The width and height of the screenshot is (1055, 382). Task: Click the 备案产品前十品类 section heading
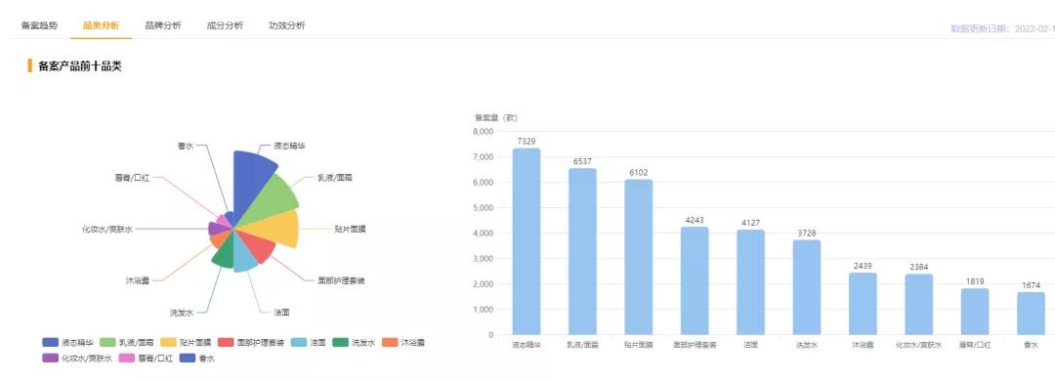[80, 65]
